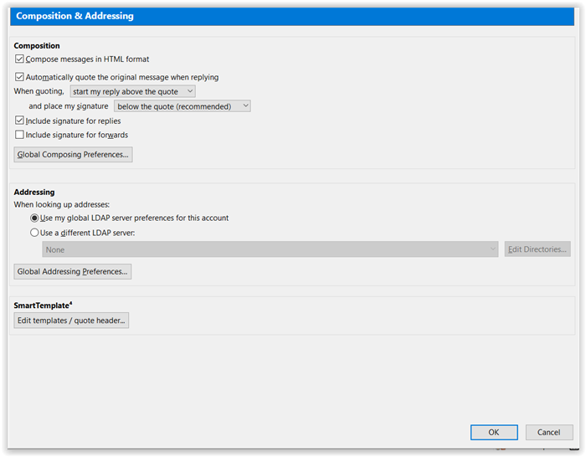586x457 pixels.
Task: Enable Include signature for forwards
Action: pyautogui.click(x=19, y=135)
